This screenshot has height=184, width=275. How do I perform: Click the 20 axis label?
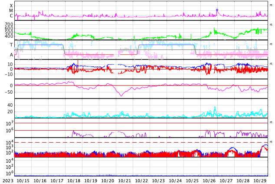[10, 112]
